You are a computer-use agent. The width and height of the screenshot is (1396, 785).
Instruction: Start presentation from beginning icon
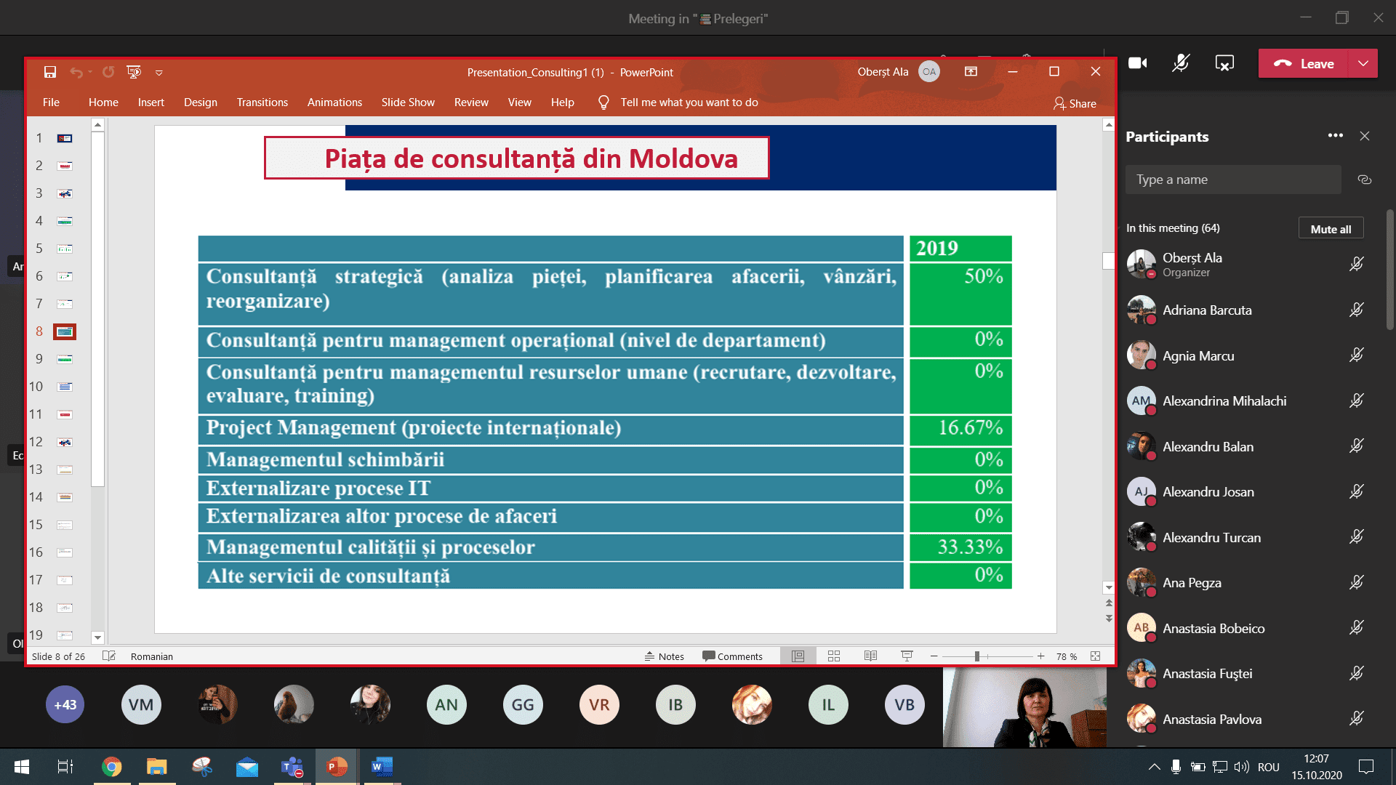(134, 72)
